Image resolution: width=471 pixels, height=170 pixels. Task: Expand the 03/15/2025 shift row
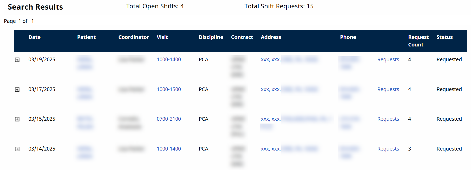[17, 119]
